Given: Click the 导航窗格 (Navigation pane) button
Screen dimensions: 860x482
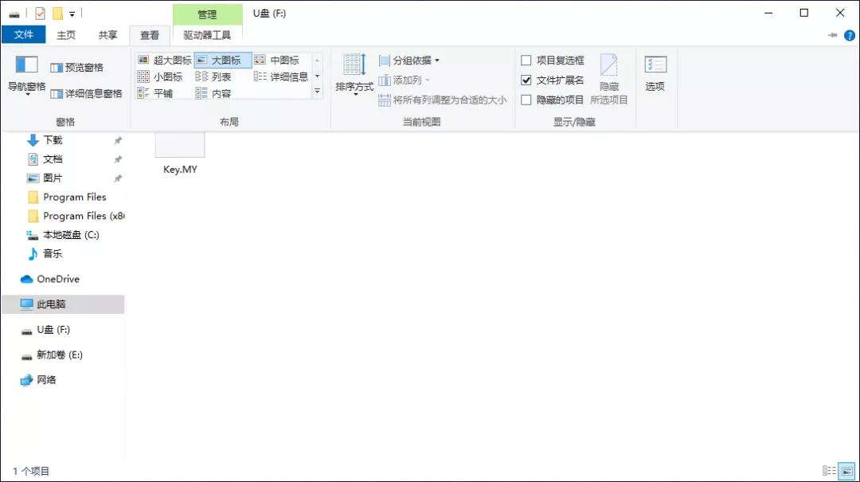Looking at the screenshot, I should pos(26,76).
